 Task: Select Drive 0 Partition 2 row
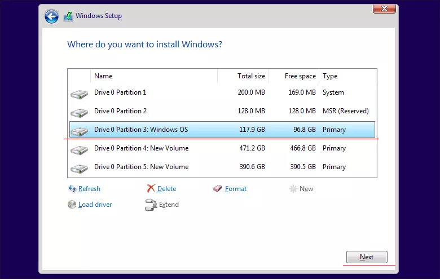222,111
